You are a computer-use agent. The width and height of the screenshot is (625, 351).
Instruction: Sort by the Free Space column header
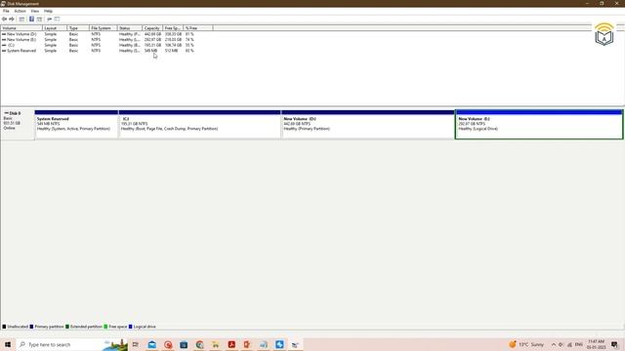pos(173,28)
